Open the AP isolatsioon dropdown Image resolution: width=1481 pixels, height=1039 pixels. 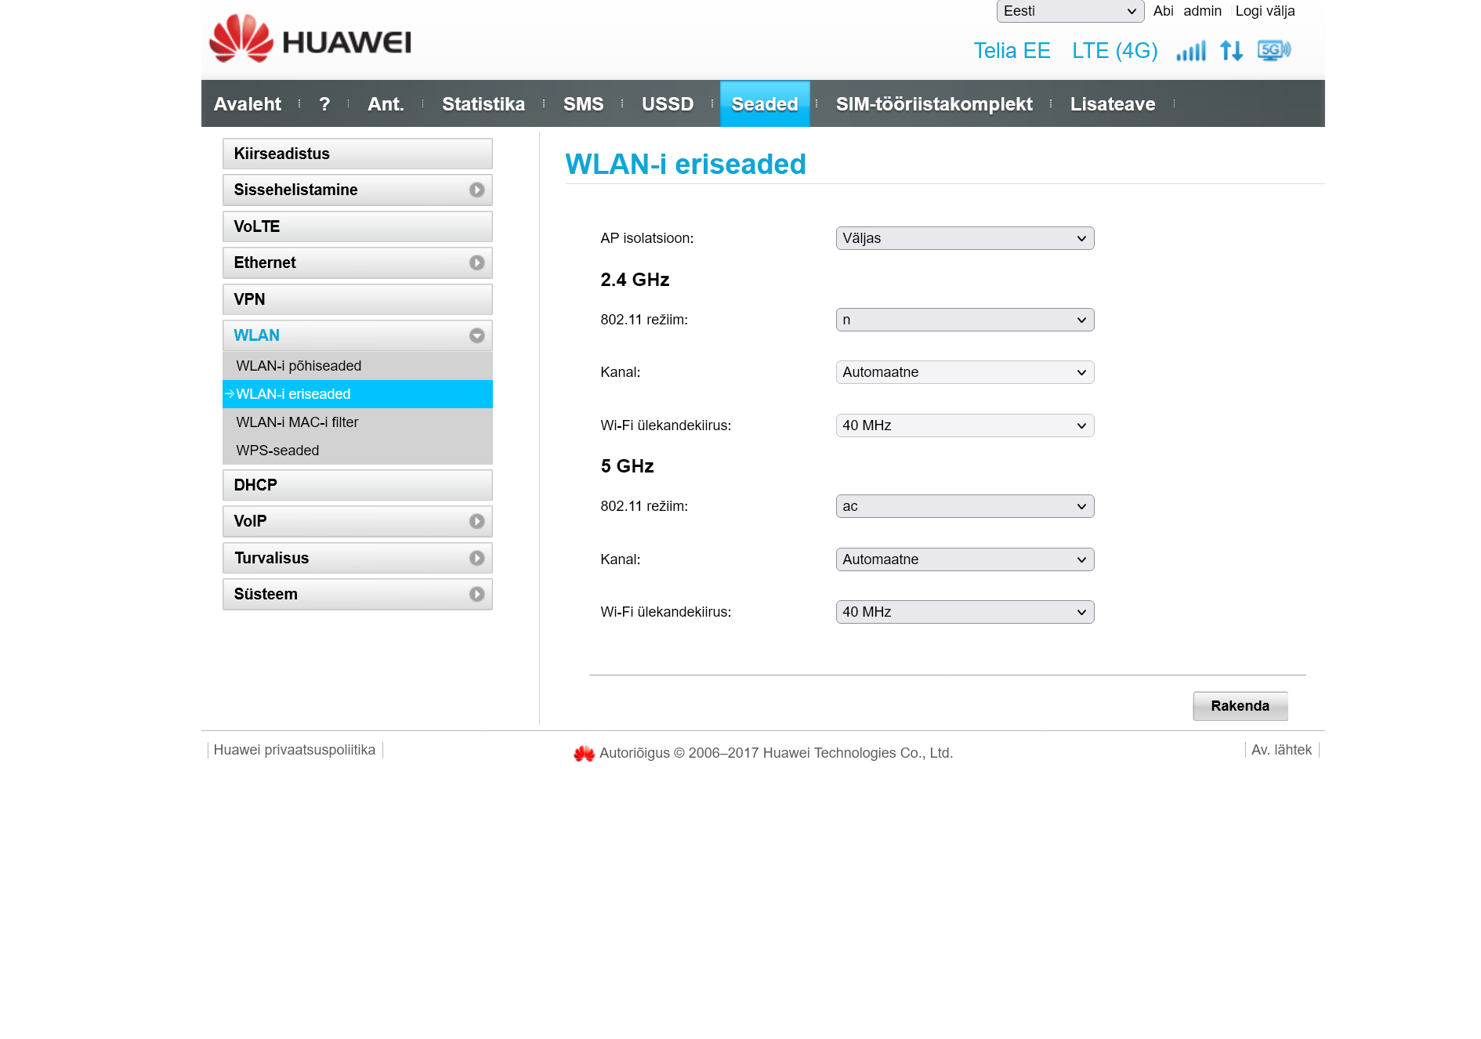965,238
